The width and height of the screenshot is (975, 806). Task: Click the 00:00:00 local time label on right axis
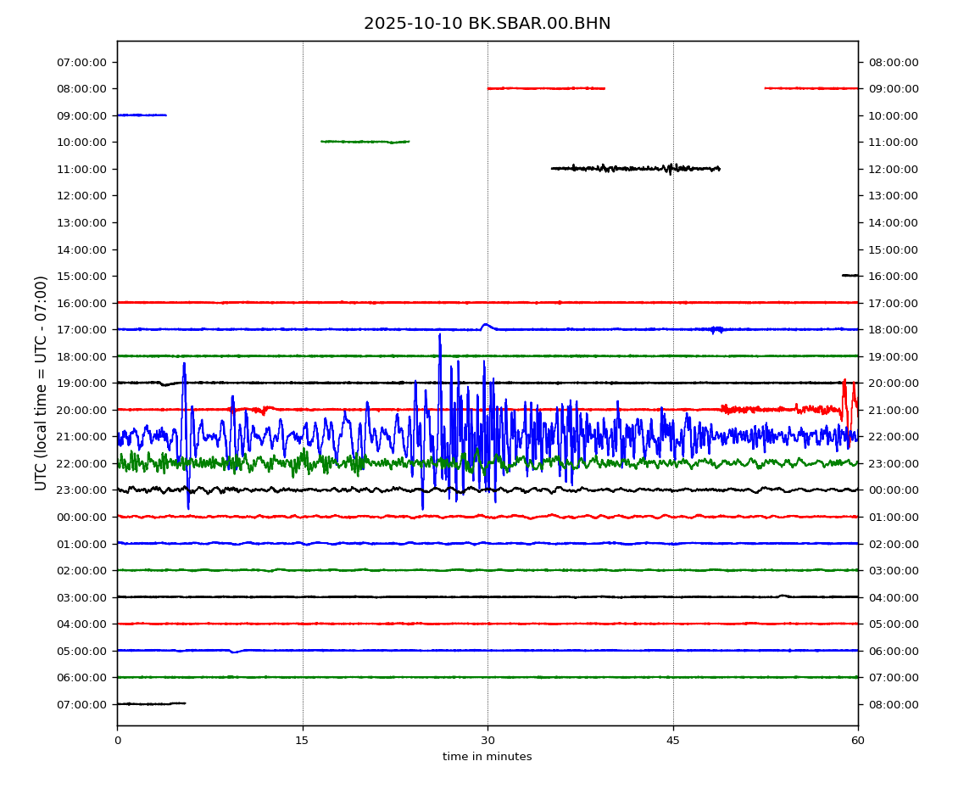coord(893,490)
